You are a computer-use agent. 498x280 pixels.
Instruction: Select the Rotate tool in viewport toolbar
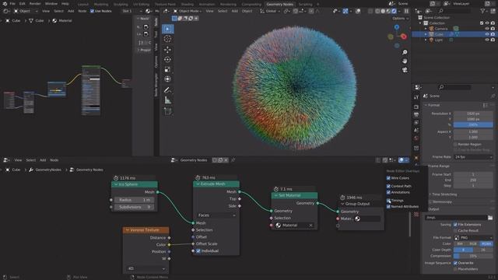pos(168,59)
